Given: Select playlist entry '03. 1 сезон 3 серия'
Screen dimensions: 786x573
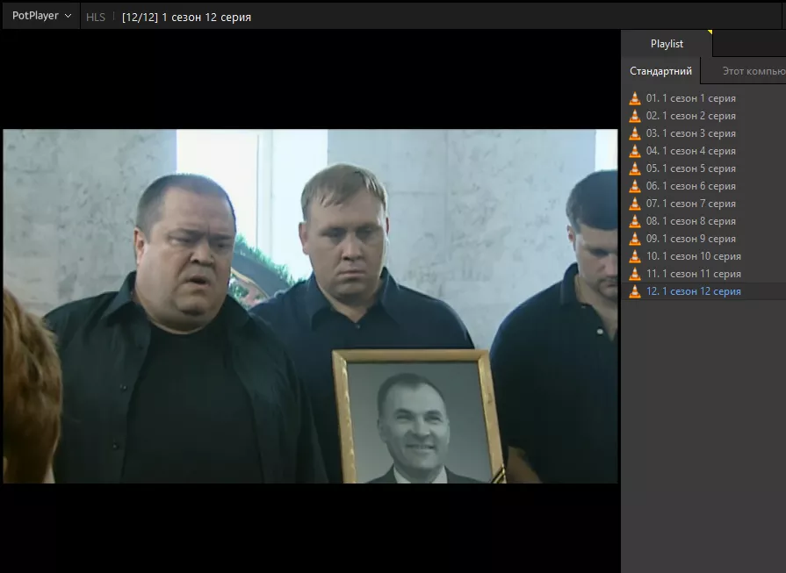Looking at the screenshot, I should pos(703,133).
